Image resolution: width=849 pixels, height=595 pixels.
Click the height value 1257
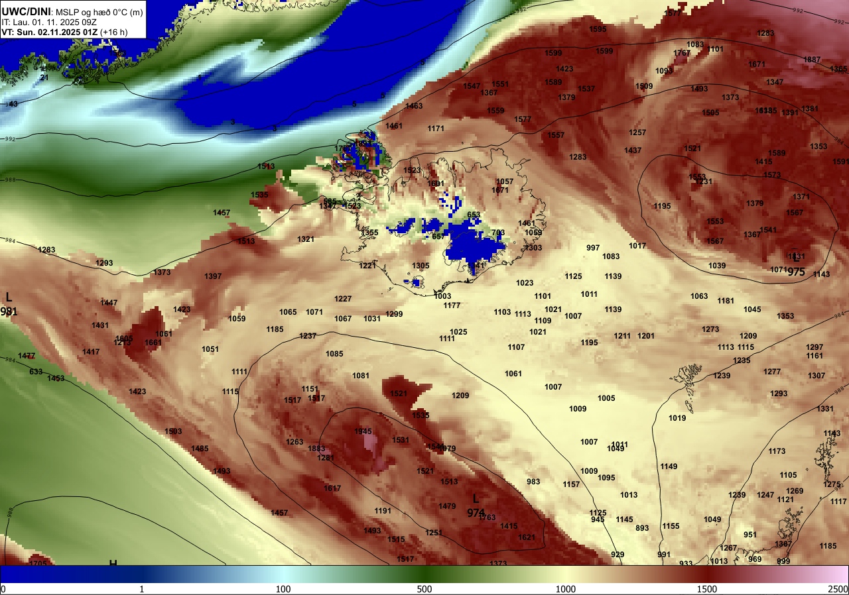637,133
